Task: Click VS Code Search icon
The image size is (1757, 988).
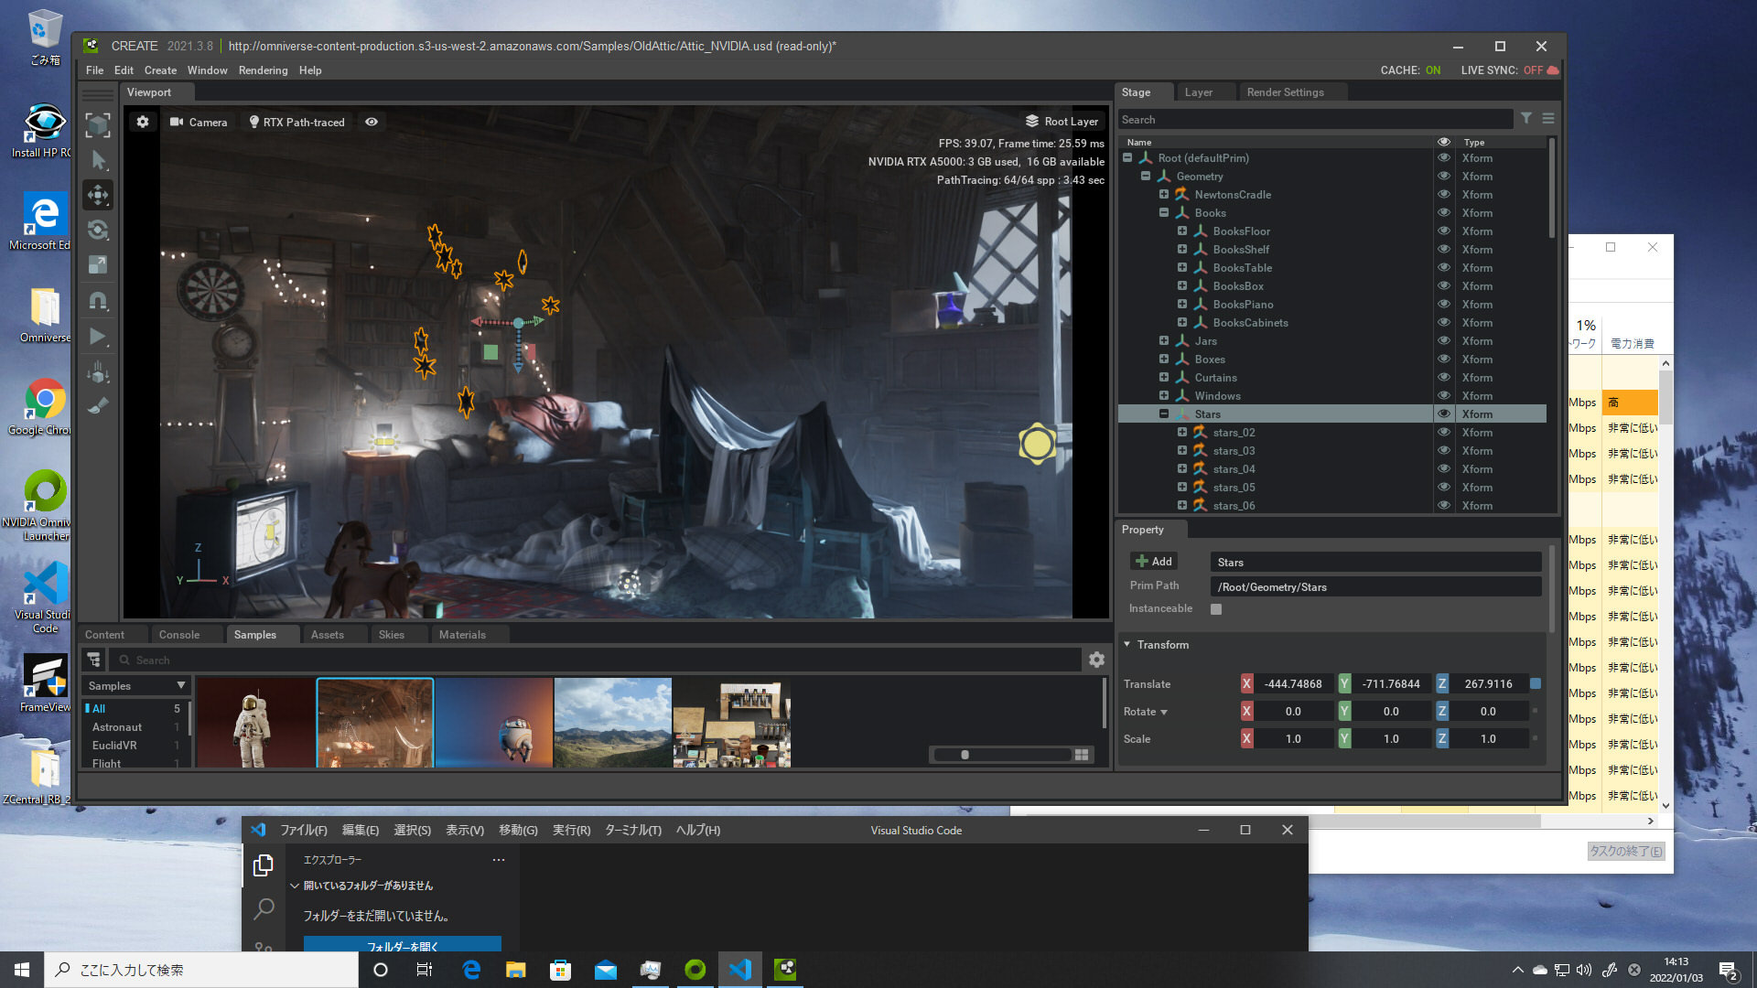Action: [264, 908]
